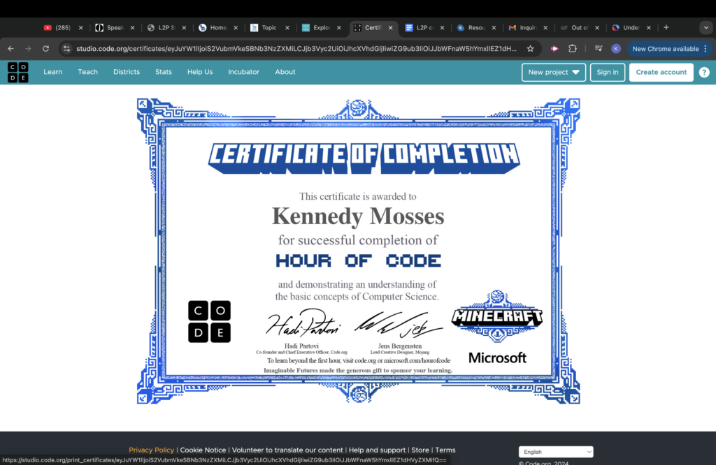Click the pink extension icon in toolbar
The width and height of the screenshot is (716, 465).
coord(554,49)
